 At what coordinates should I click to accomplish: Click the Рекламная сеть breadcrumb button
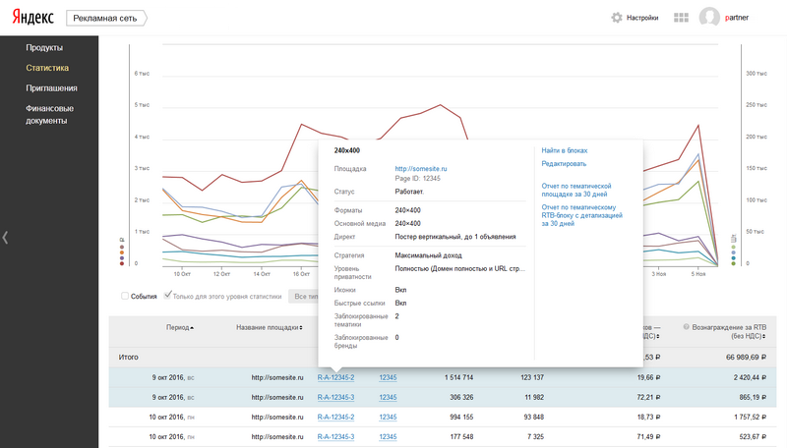coord(105,18)
